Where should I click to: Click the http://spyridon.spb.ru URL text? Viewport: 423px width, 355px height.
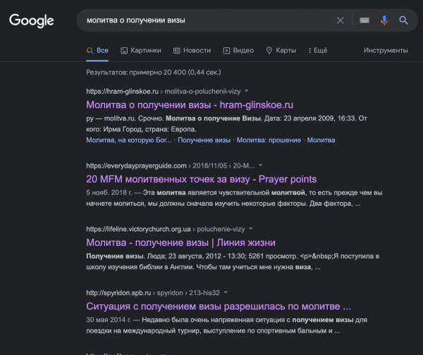click(x=118, y=293)
